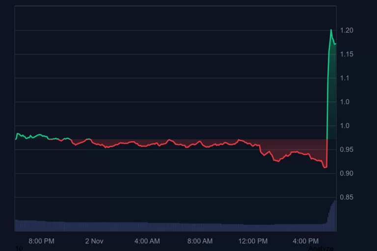The height and width of the screenshot is (251, 377).
Task: Click the 0.95 price axis label
Action: pyautogui.click(x=348, y=150)
